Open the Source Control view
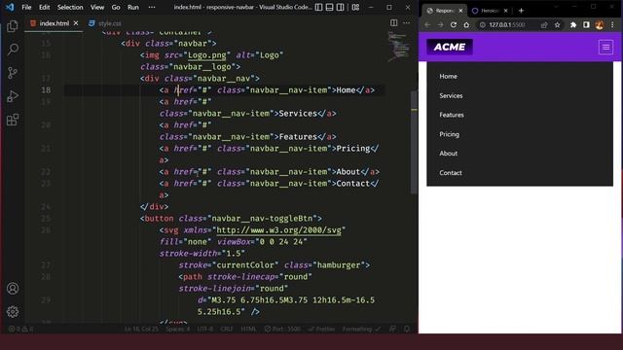The image size is (623, 350). click(13, 73)
